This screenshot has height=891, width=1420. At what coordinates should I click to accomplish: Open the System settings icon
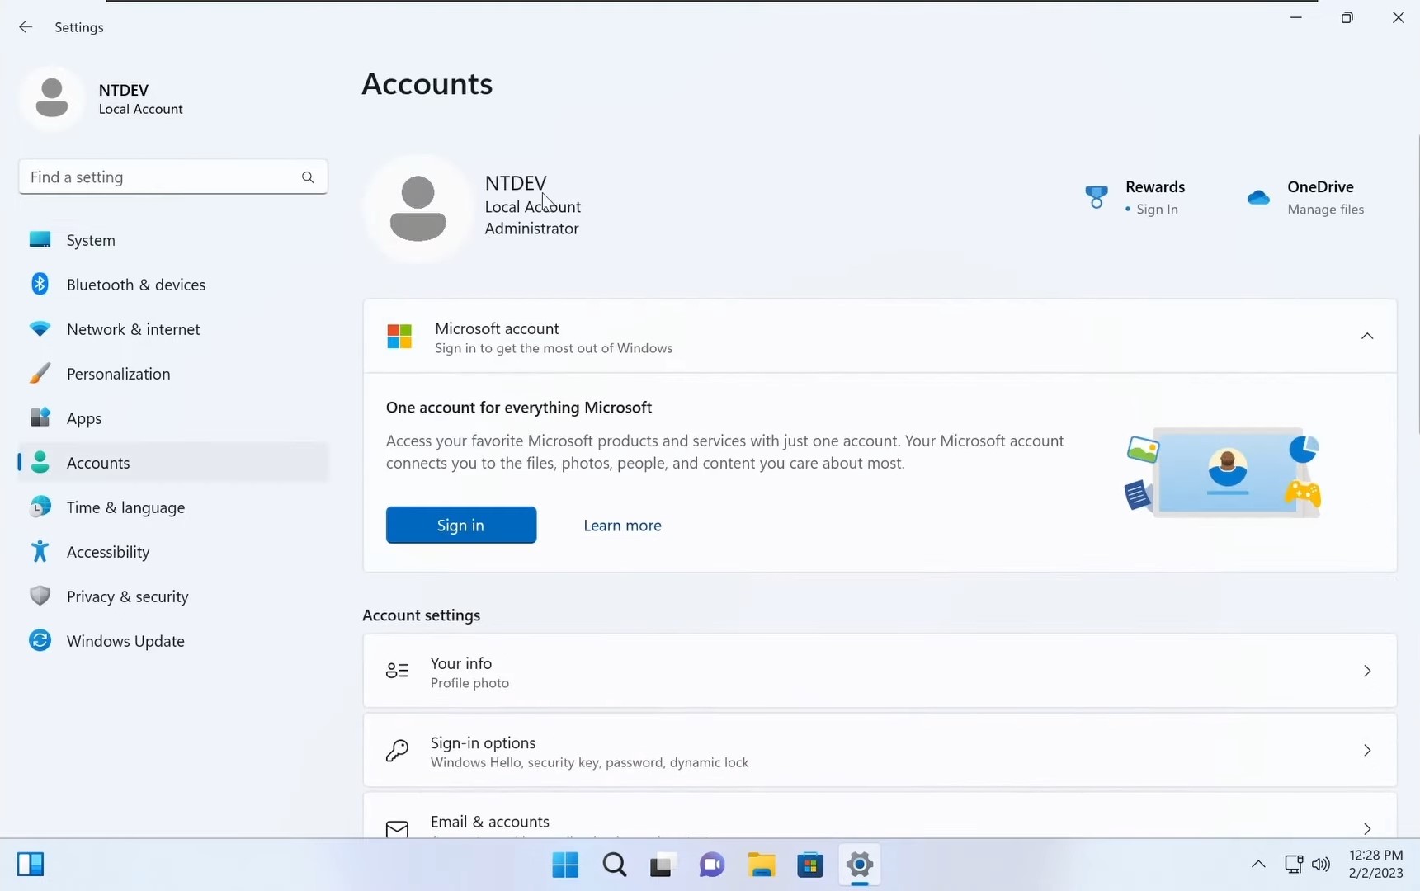[x=39, y=239]
